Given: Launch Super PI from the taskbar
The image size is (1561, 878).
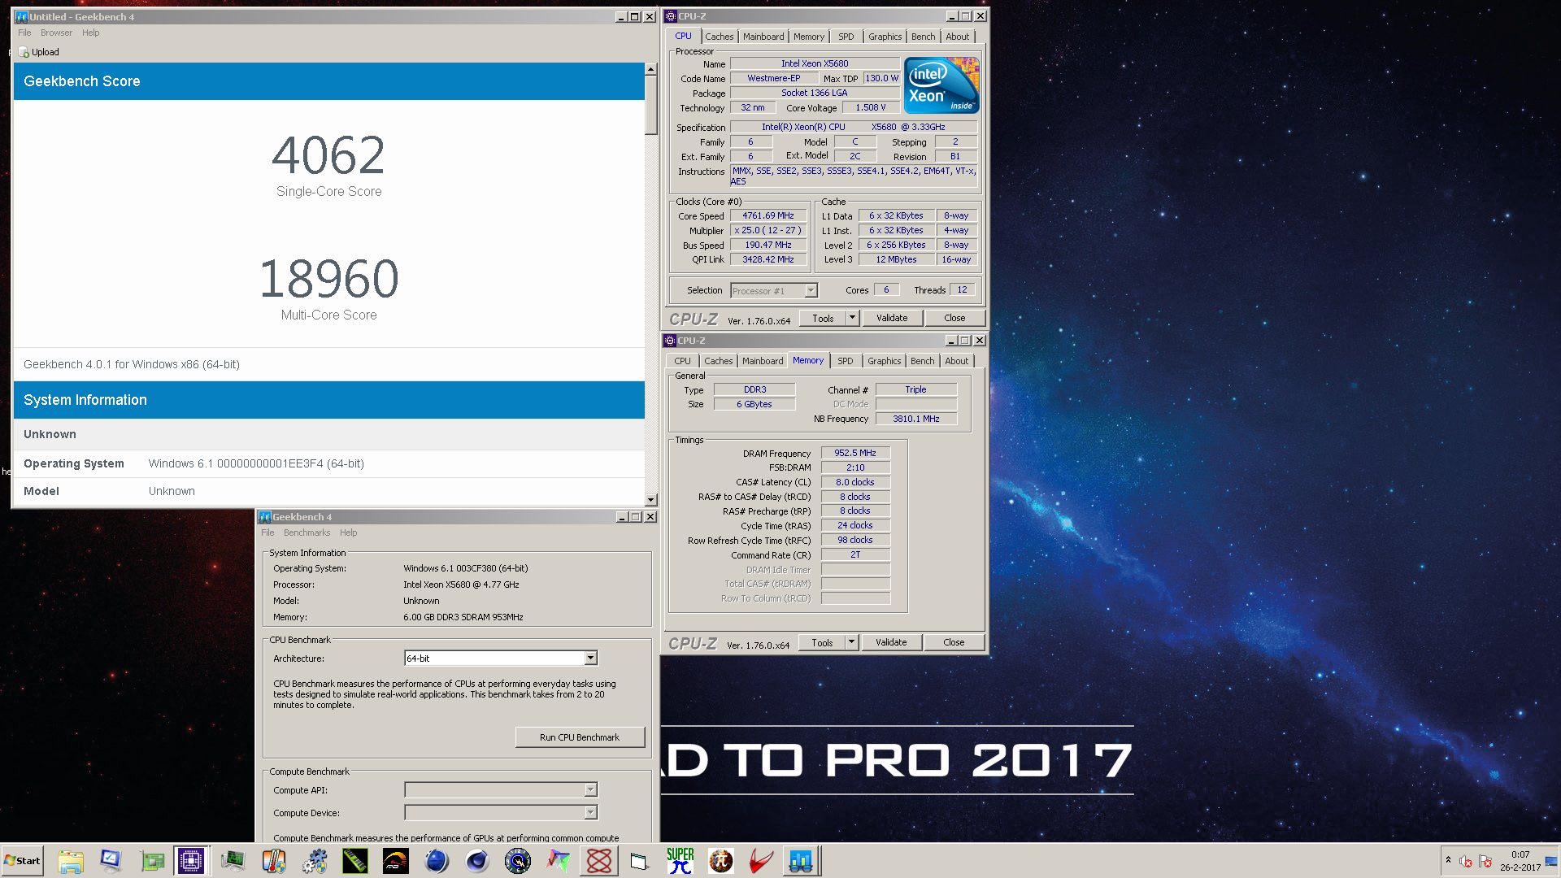Looking at the screenshot, I should click(680, 861).
